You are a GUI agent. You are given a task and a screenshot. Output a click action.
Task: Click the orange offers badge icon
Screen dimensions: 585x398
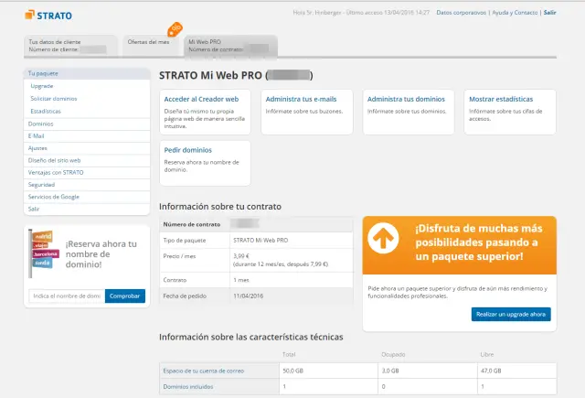(175, 29)
